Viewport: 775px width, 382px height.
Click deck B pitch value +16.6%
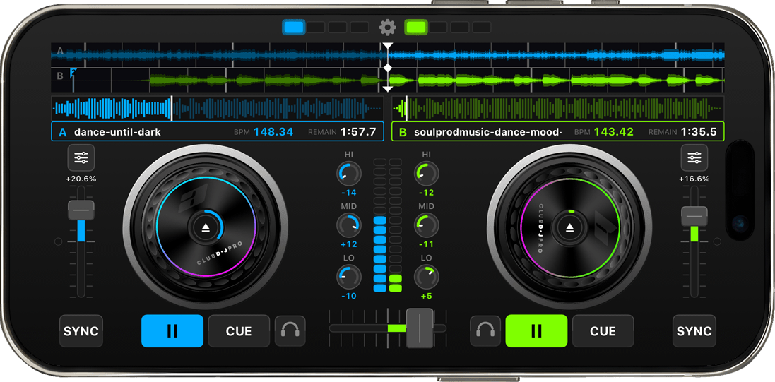pyautogui.click(x=694, y=179)
